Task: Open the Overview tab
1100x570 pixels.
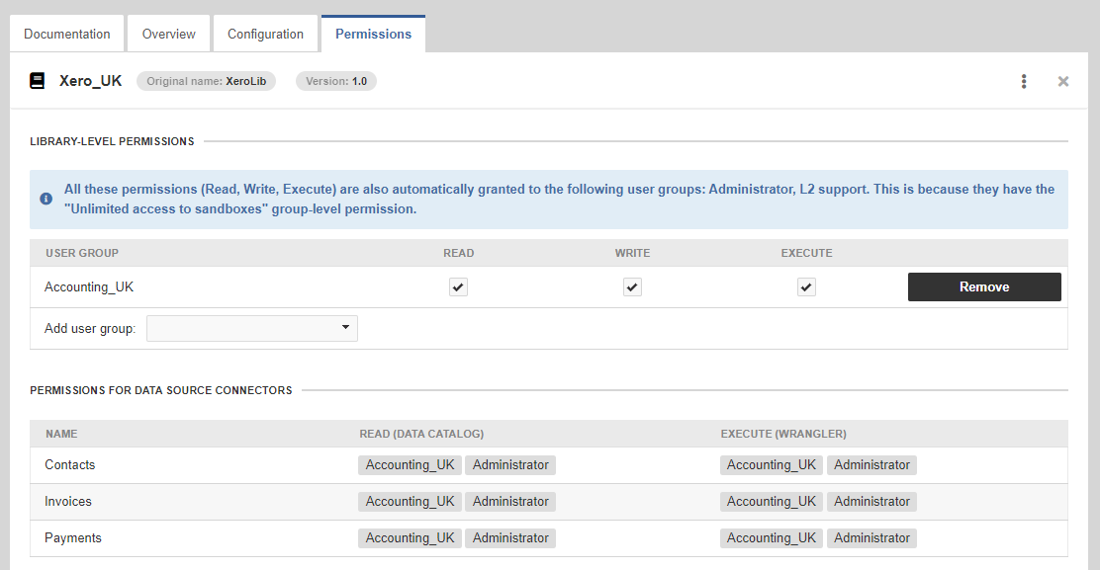Action: click(168, 33)
